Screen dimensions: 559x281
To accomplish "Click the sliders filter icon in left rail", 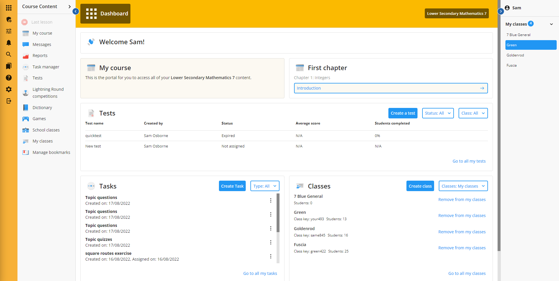I will click(9, 31).
